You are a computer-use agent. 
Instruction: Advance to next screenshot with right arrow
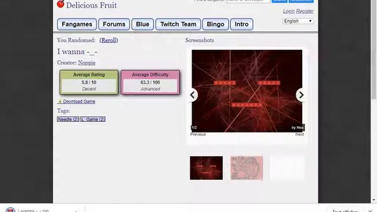301,95
